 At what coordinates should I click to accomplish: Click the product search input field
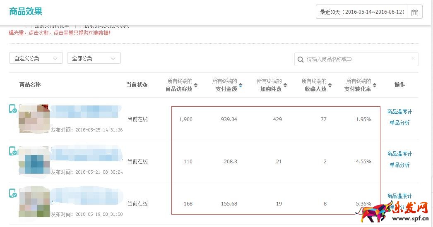[356, 60]
